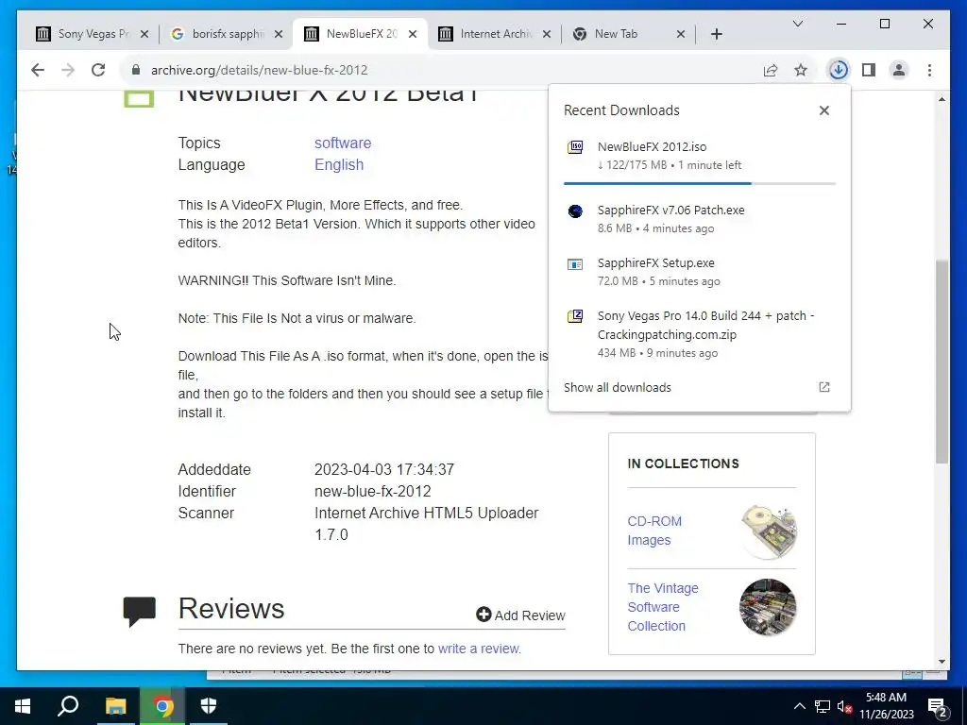Viewport: 967px width, 725px height.
Task: Click the SapphireFX Setup.exe filename
Action: coord(655,263)
